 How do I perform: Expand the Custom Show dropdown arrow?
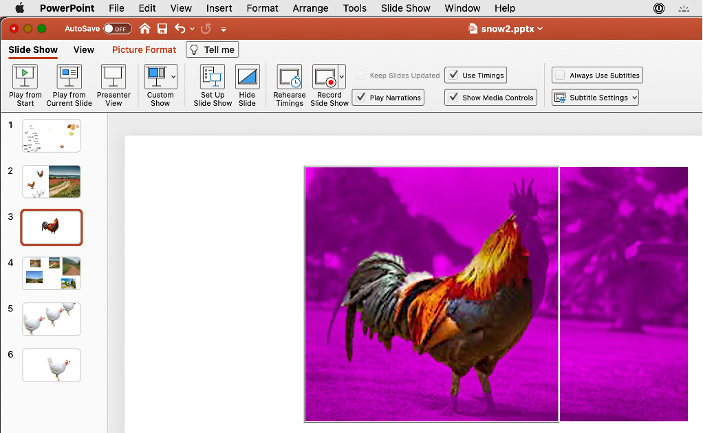click(x=173, y=76)
